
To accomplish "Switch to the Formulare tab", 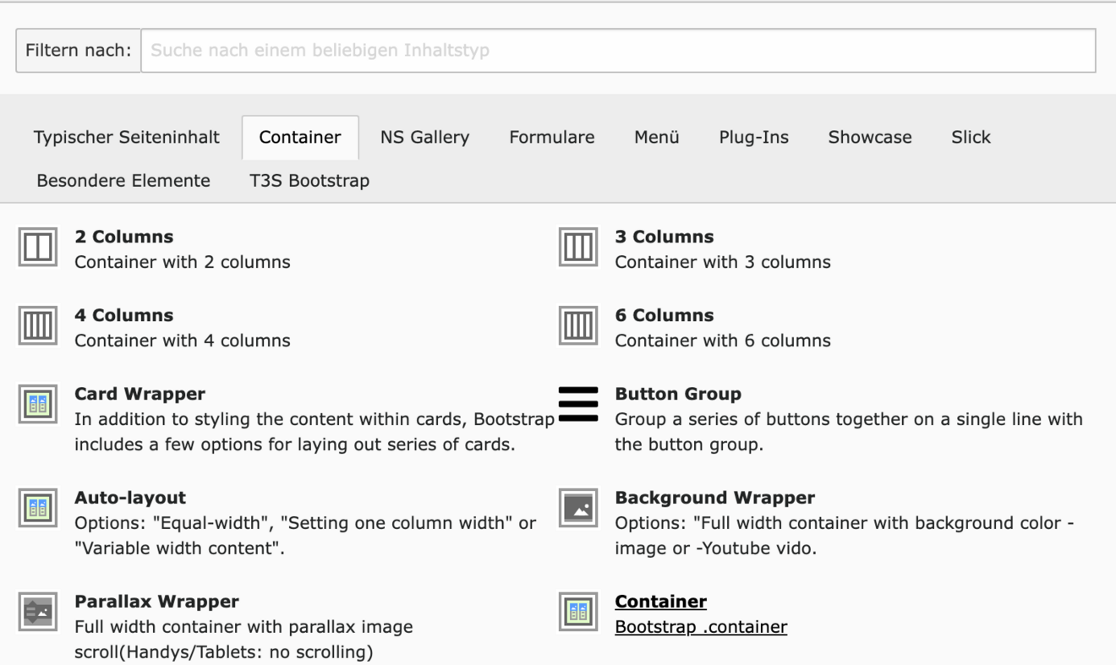I will tap(551, 137).
